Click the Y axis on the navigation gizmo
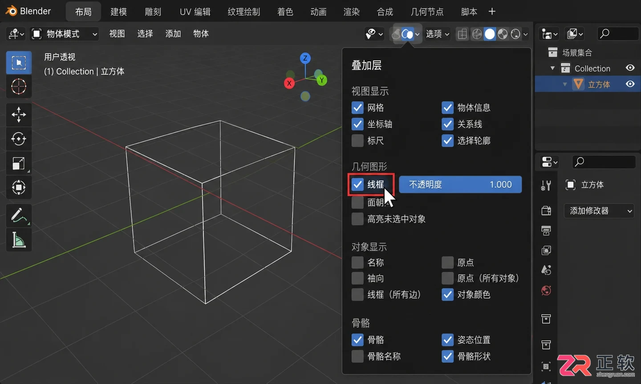 click(x=321, y=80)
